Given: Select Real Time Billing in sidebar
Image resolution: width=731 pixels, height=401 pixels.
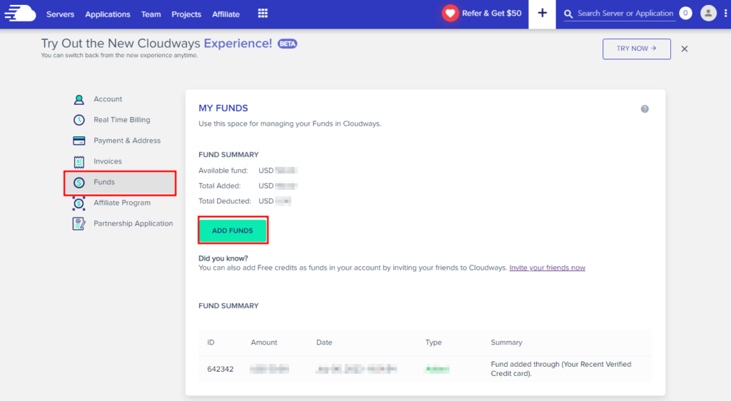Looking at the screenshot, I should pos(121,120).
